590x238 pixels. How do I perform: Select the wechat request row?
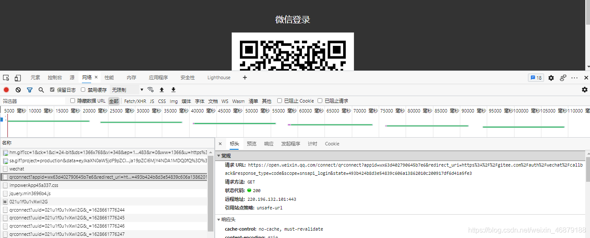click(104, 169)
